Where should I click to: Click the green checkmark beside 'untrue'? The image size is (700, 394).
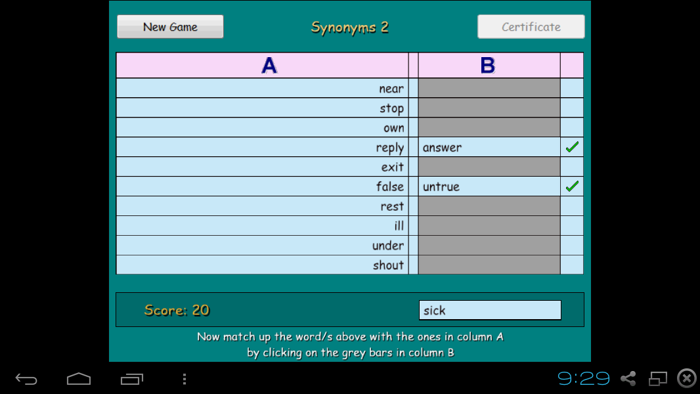572,186
